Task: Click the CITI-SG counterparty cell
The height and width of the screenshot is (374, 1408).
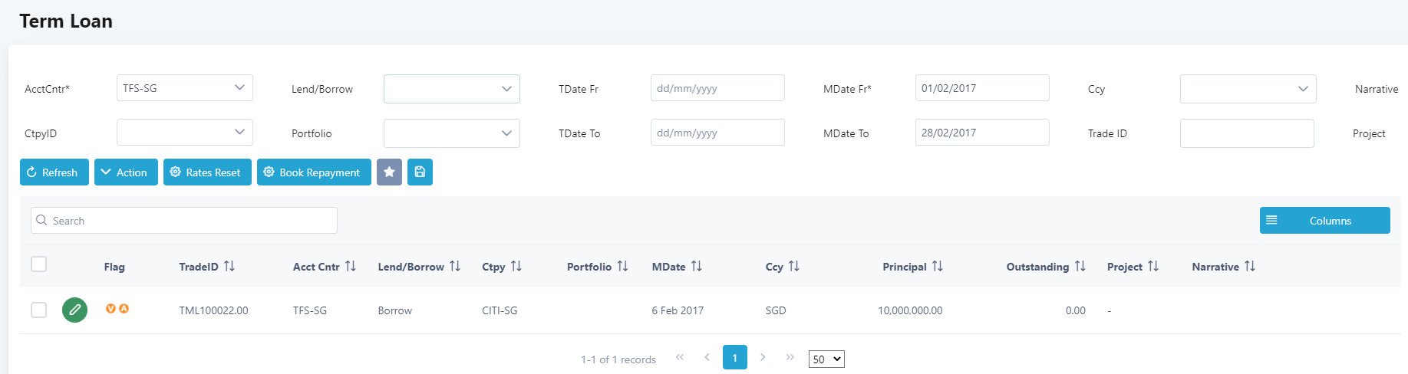Action: point(500,310)
